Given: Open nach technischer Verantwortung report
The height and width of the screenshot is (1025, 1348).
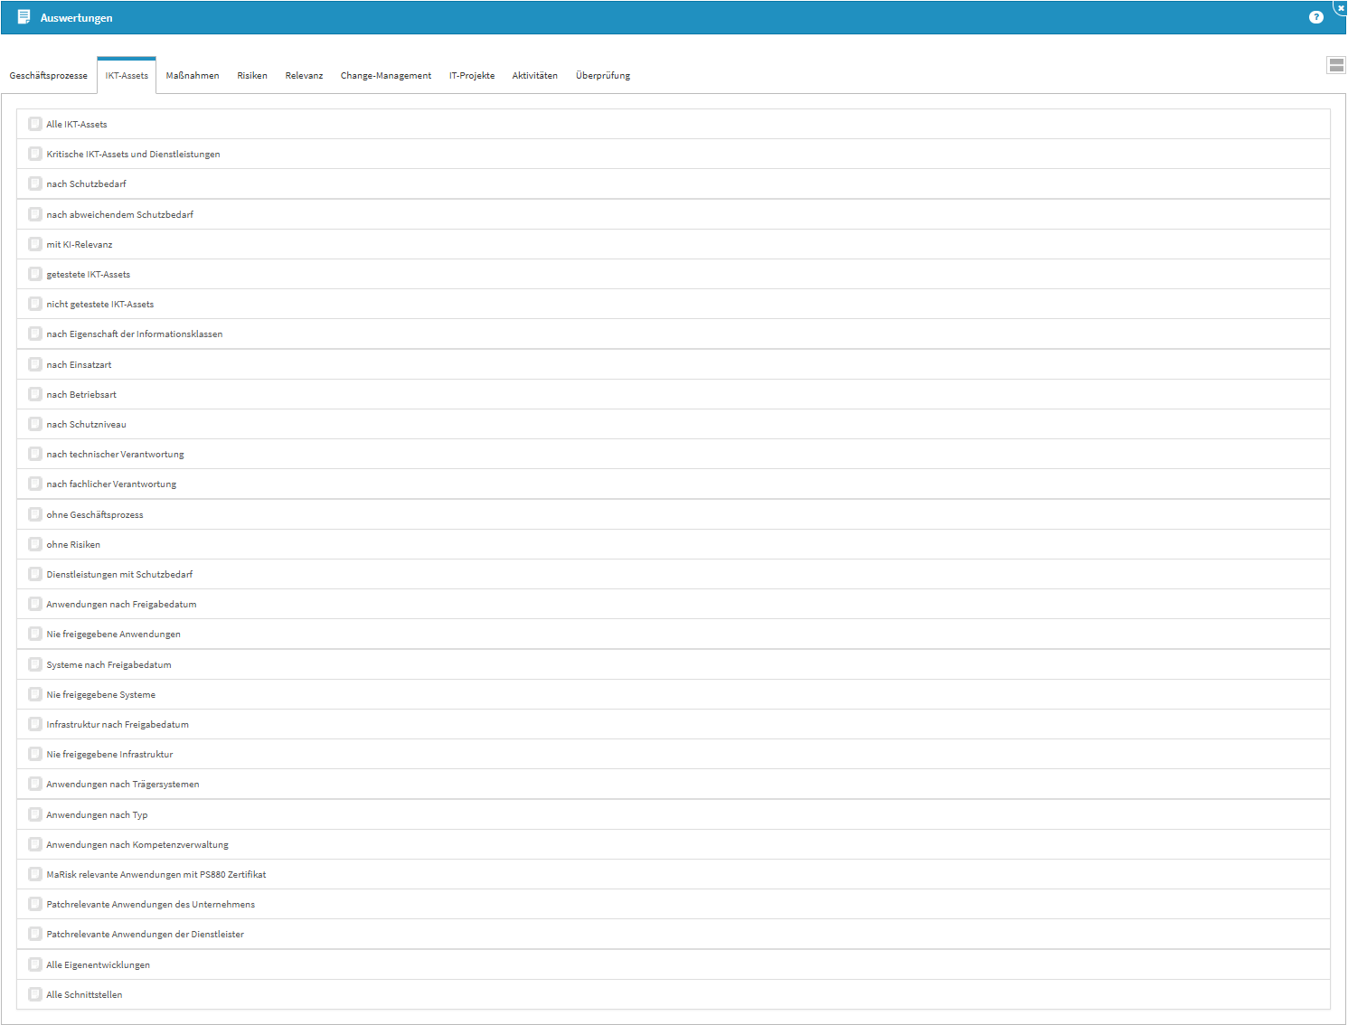Looking at the screenshot, I should pos(115,455).
